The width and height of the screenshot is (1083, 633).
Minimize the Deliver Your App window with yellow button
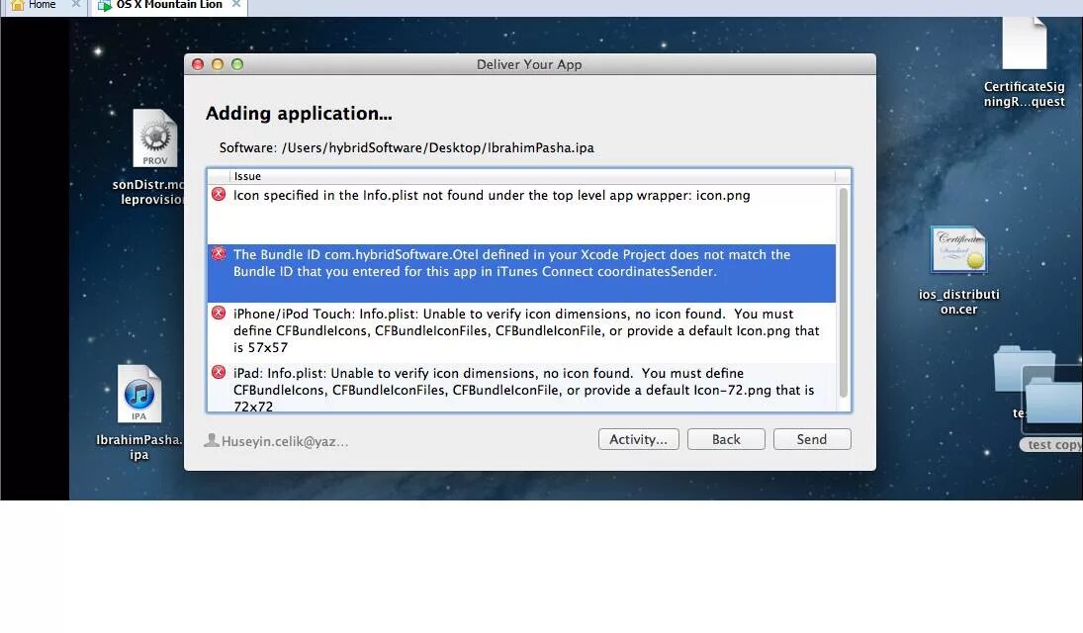(x=218, y=64)
